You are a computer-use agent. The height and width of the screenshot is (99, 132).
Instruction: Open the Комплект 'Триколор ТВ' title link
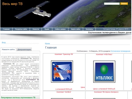point(64,54)
